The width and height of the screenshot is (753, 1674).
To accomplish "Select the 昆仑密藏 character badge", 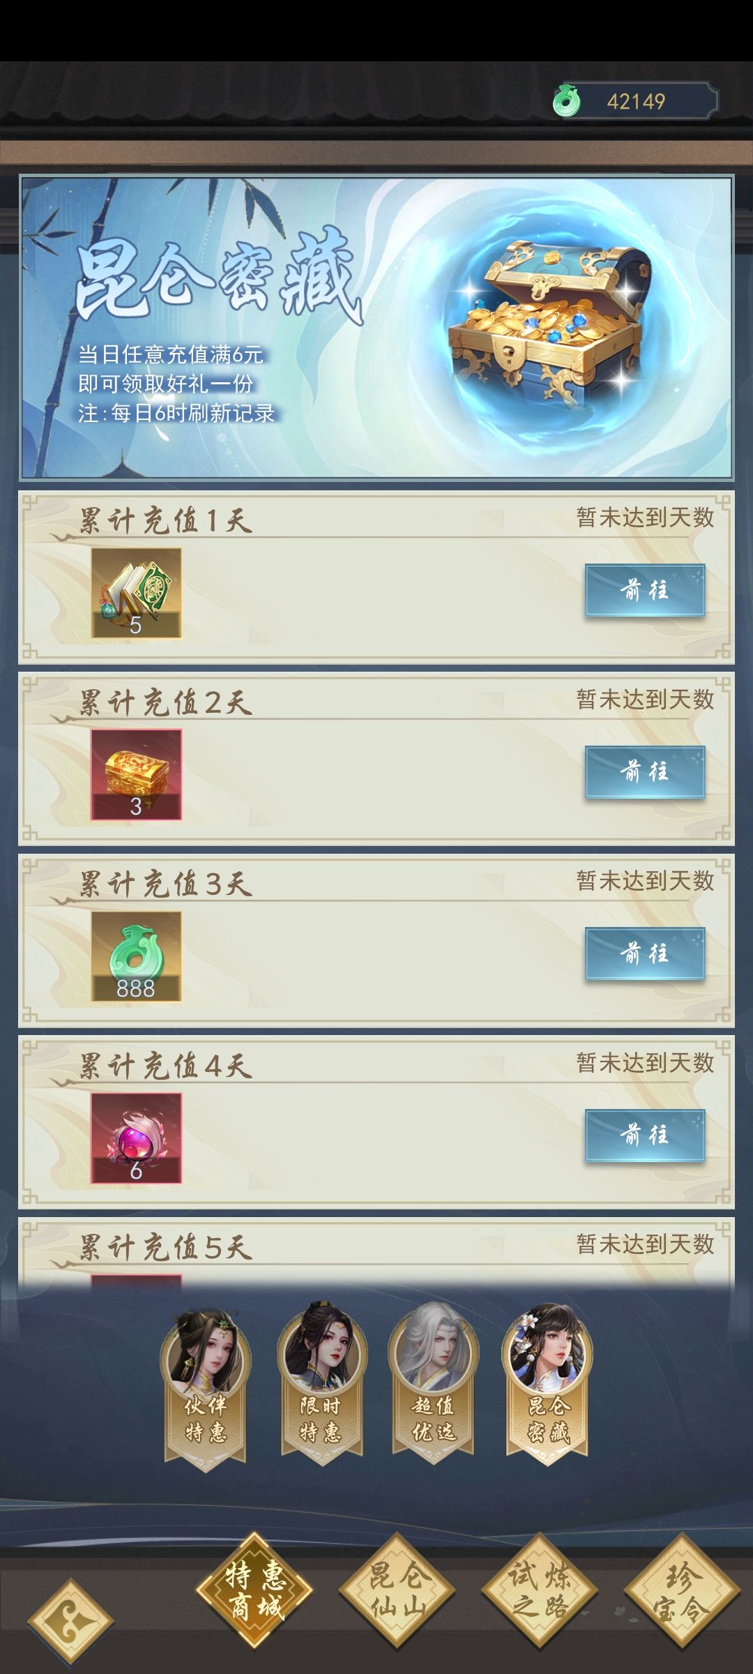I will click(x=547, y=1384).
